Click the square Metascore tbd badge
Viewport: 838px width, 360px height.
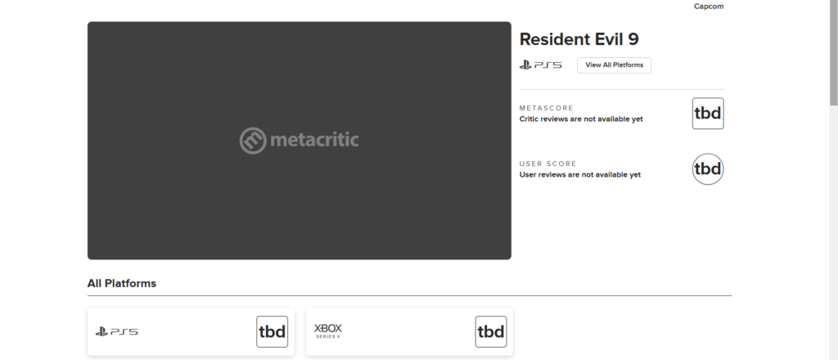click(707, 114)
